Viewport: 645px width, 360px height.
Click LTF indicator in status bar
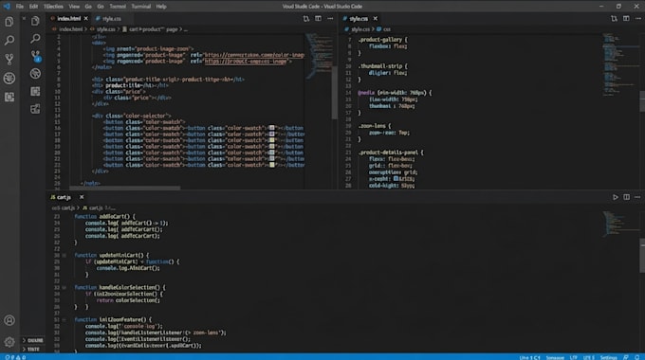tap(574, 357)
